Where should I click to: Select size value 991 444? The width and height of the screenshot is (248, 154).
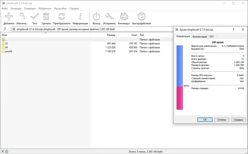[111, 43]
